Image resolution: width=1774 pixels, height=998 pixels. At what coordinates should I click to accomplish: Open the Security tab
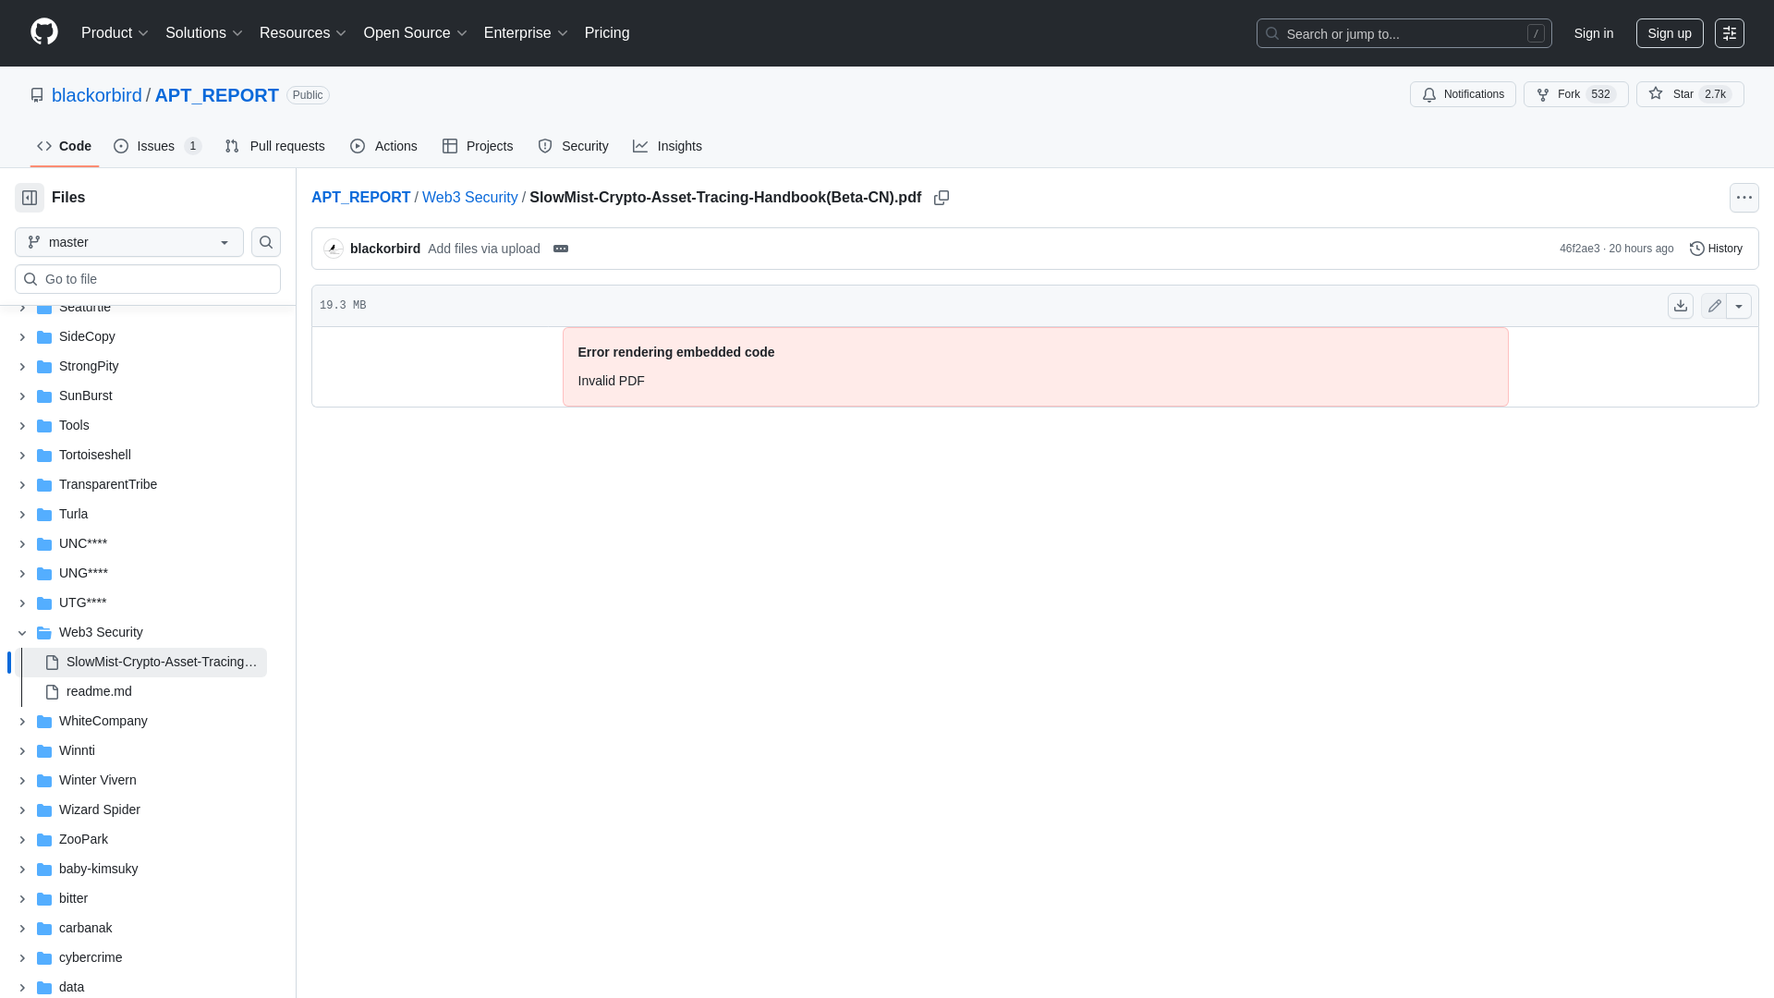click(573, 146)
